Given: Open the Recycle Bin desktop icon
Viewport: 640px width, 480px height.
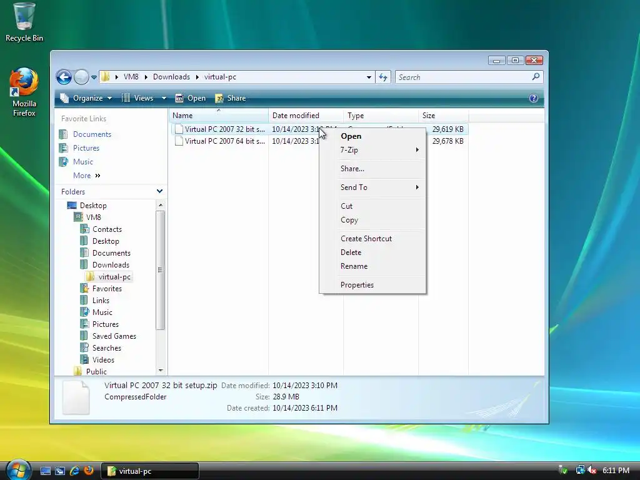Looking at the screenshot, I should (x=24, y=22).
